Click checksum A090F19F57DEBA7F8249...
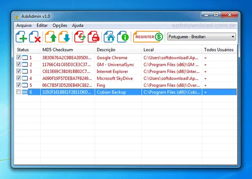Image resolution: width=252 pixels, height=179 pixels. coord(67,78)
